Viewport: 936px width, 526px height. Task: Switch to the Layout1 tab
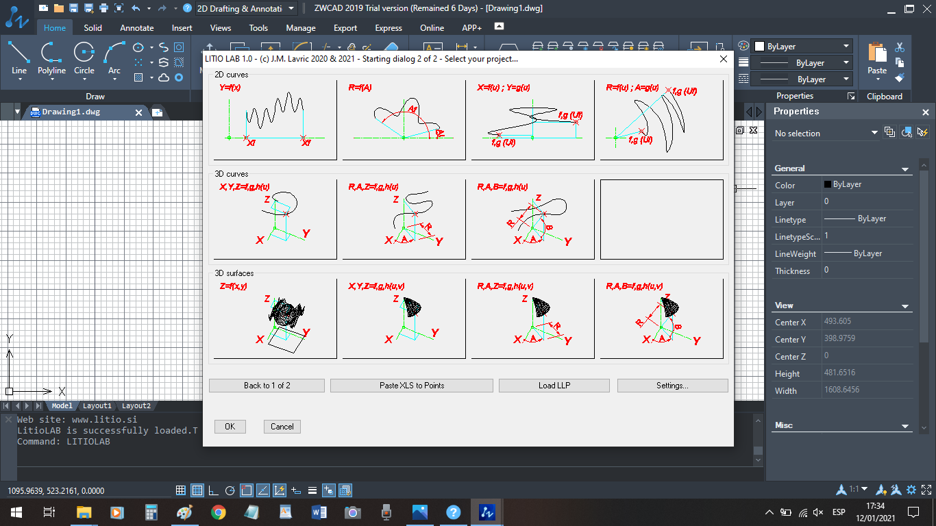(97, 406)
